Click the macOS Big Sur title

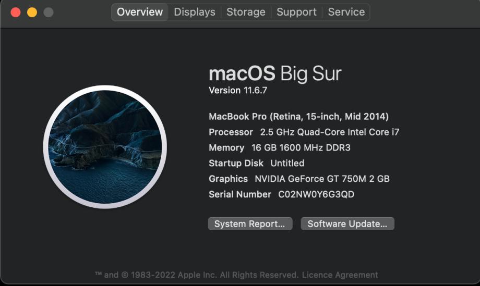[x=275, y=73]
